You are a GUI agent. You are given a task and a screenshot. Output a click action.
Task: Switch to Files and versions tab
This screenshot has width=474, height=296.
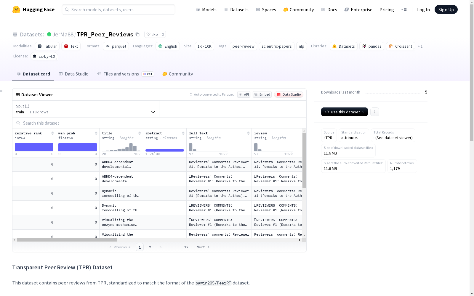point(125,74)
